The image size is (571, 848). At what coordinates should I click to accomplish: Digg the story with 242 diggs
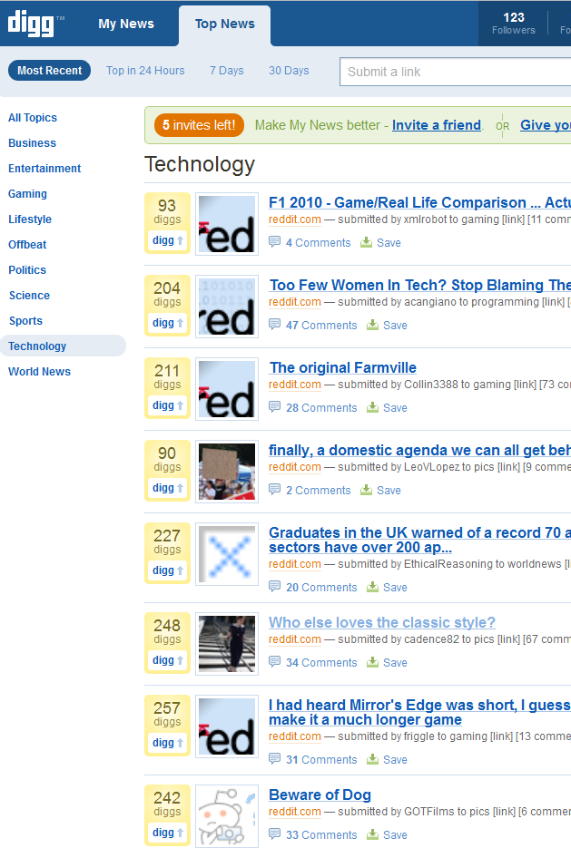pos(167,833)
